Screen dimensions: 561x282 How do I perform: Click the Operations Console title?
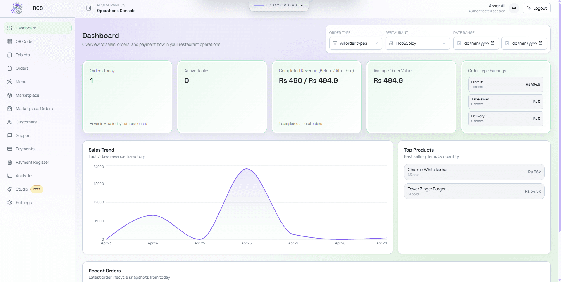(x=116, y=11)
